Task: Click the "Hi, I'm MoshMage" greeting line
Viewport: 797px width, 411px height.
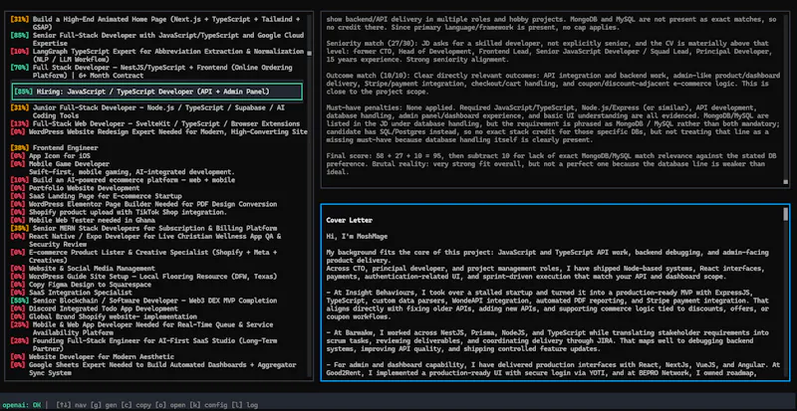Action: pyautogui.click(x=357, y=237)
